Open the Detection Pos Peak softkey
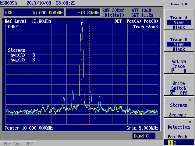Screen dimensions: 195x146 [x=179, y=129]
